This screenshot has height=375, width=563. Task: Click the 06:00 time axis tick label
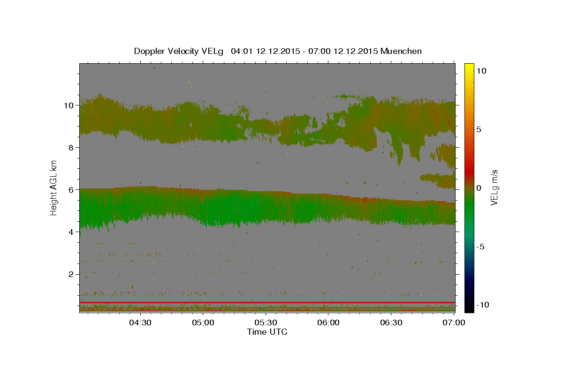click(328, 322)
